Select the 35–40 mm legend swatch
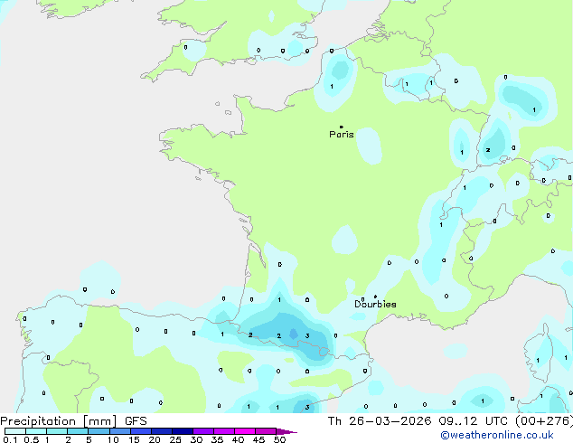The width and height of the screenshot is (573, 443). coord(224,431)
